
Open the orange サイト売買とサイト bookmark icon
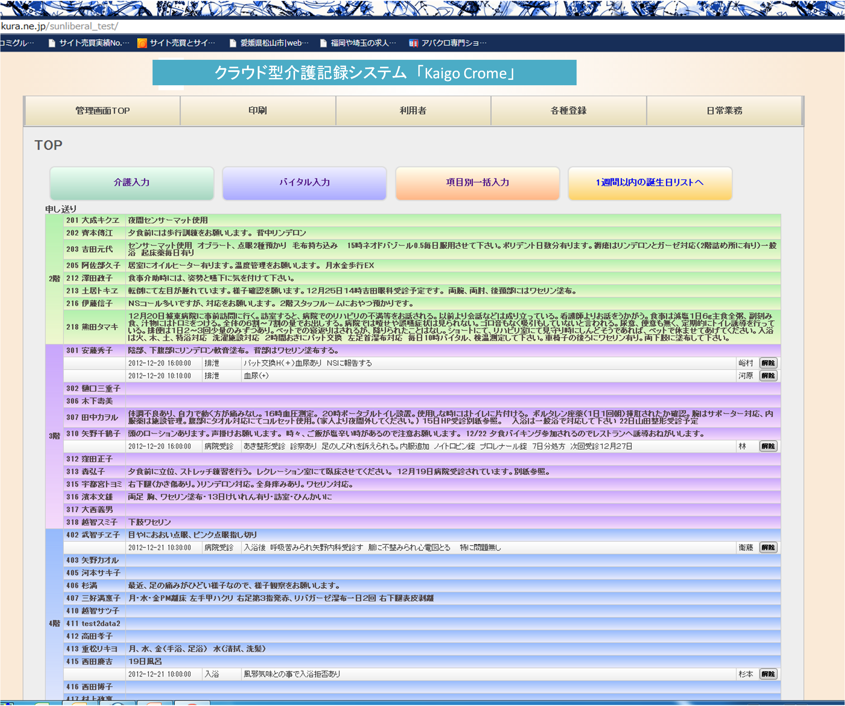pyautogui.click(x=142, y=43)
